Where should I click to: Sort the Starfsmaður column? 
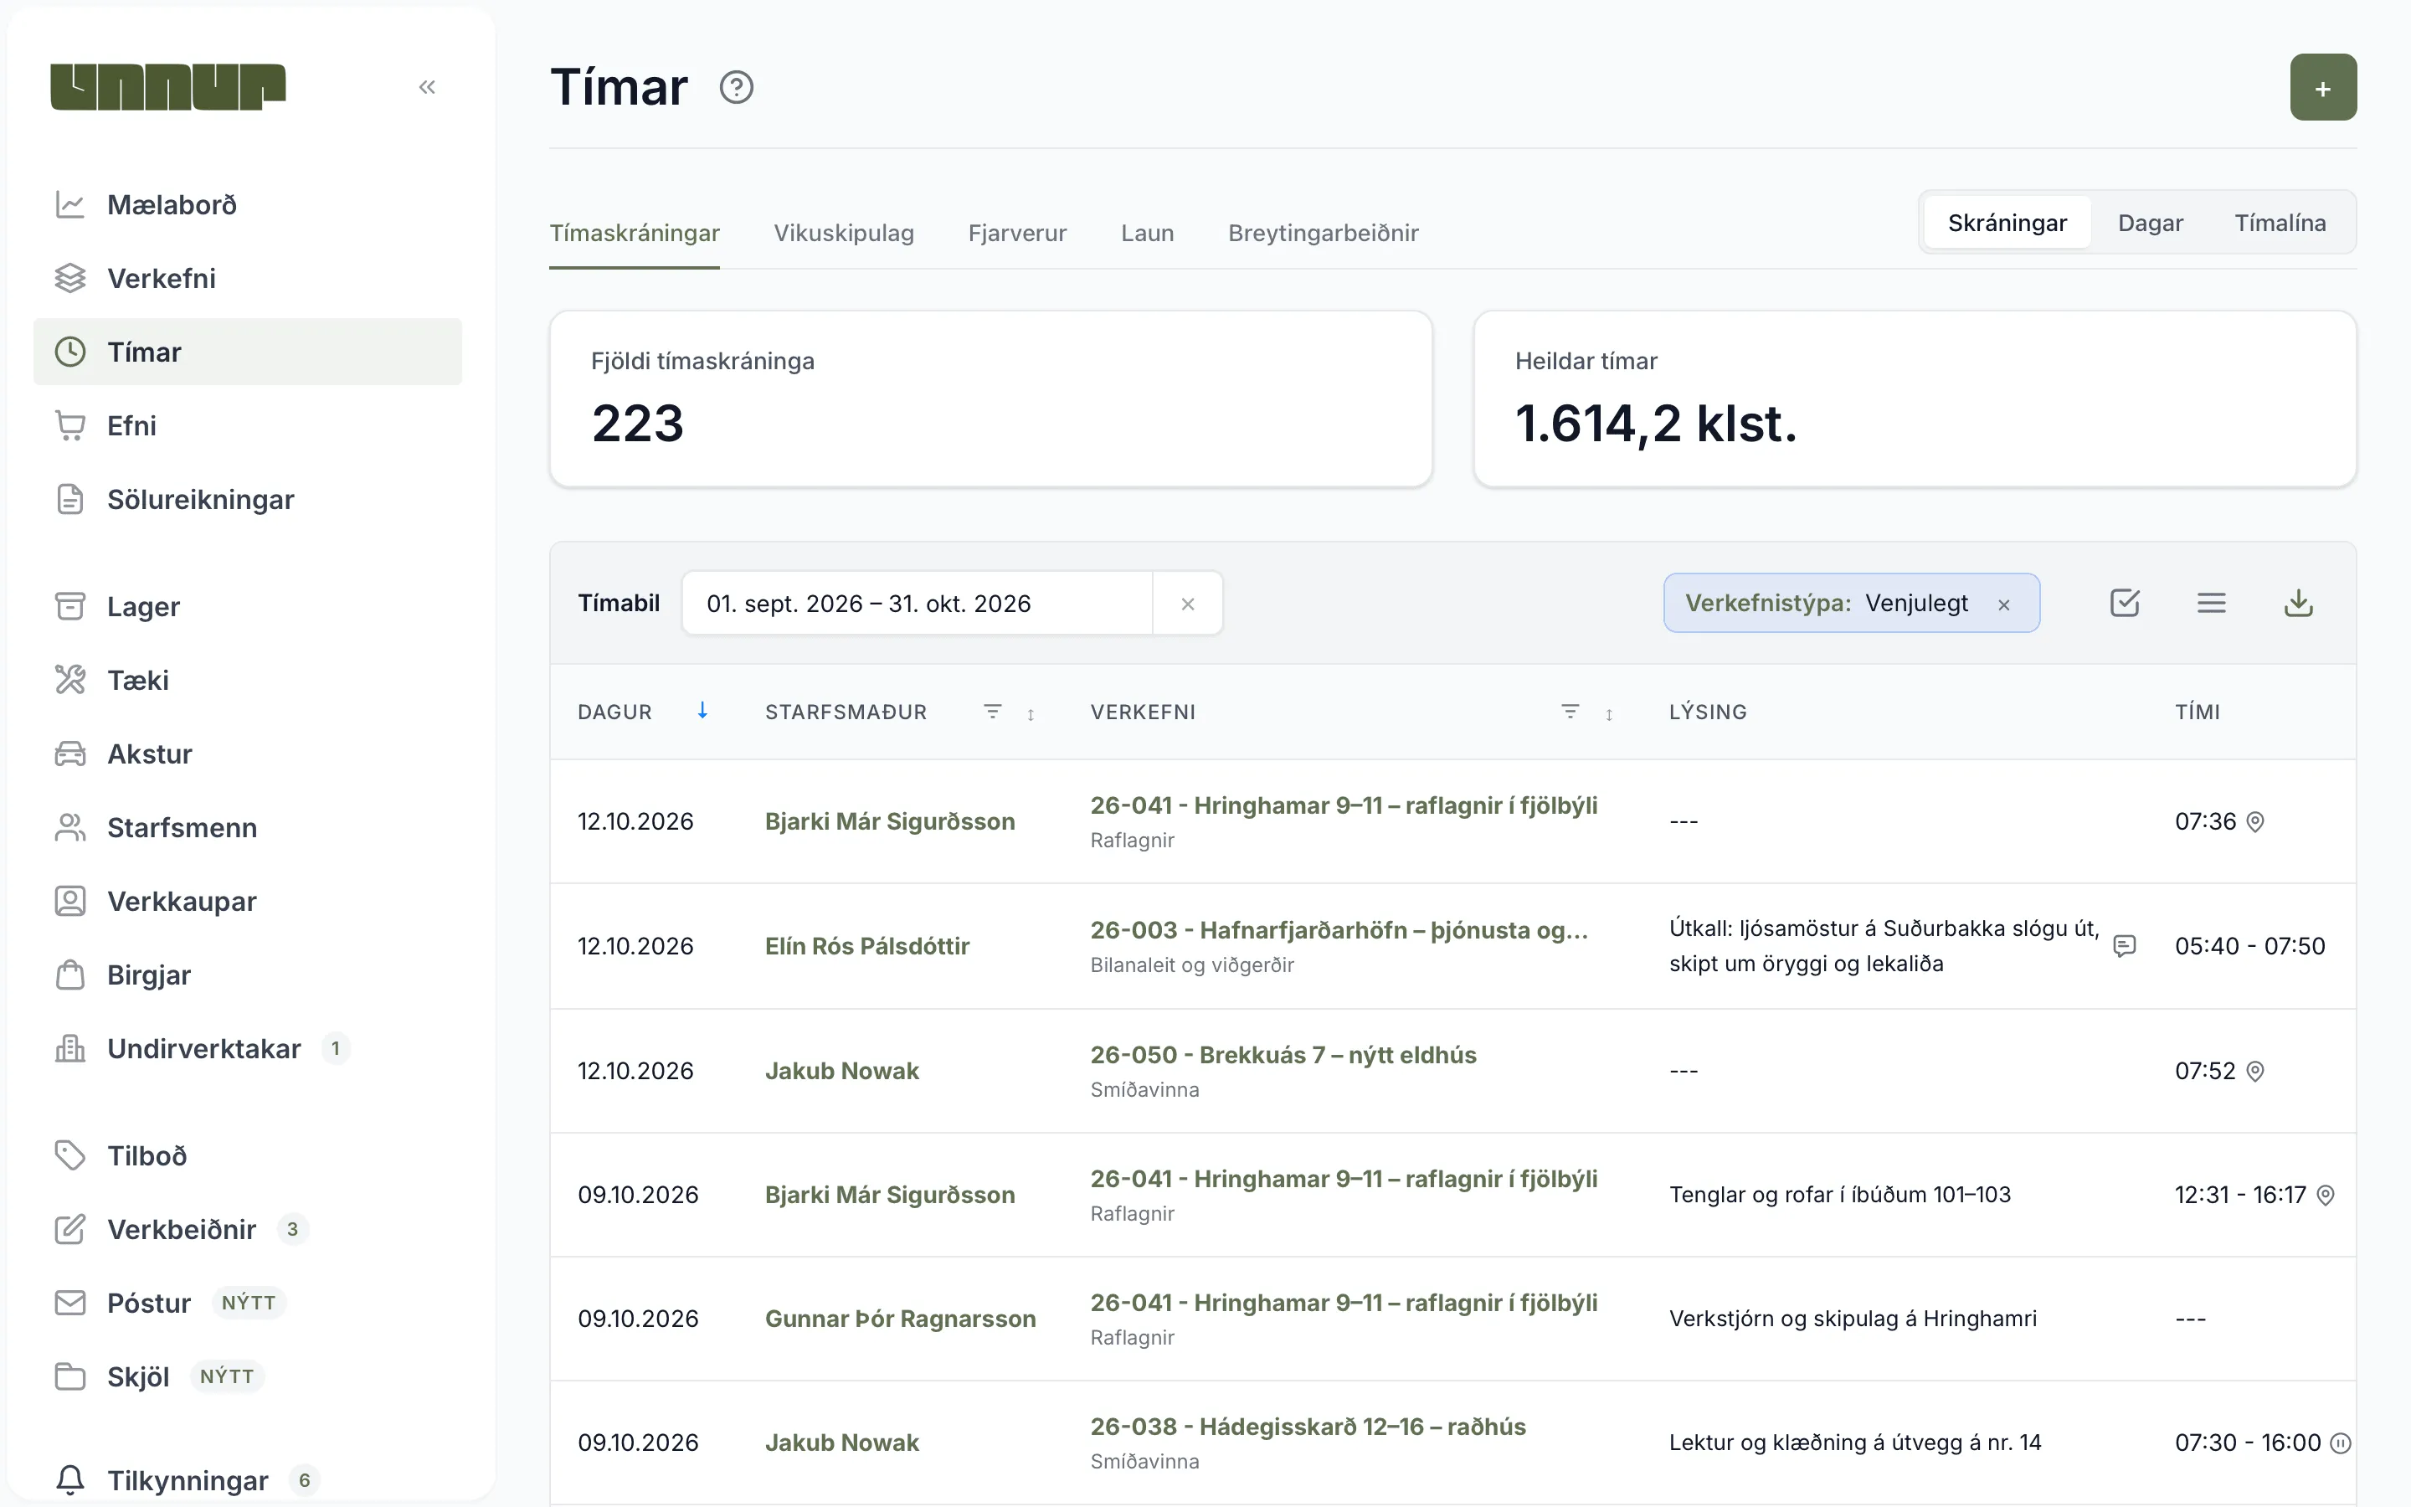click(x=1031, y=713)
